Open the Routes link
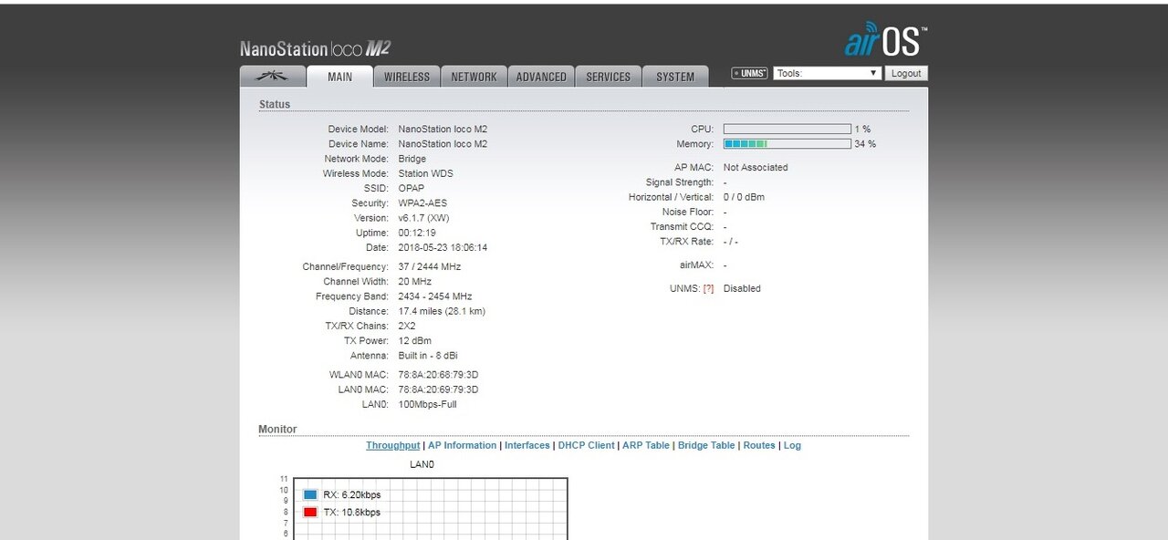The width and height of the screenshot is (1168, 540). point(759,445)
